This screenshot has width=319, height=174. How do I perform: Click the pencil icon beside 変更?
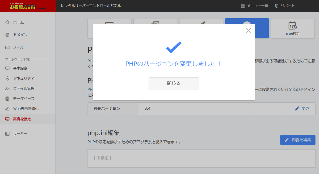point(297,108)
